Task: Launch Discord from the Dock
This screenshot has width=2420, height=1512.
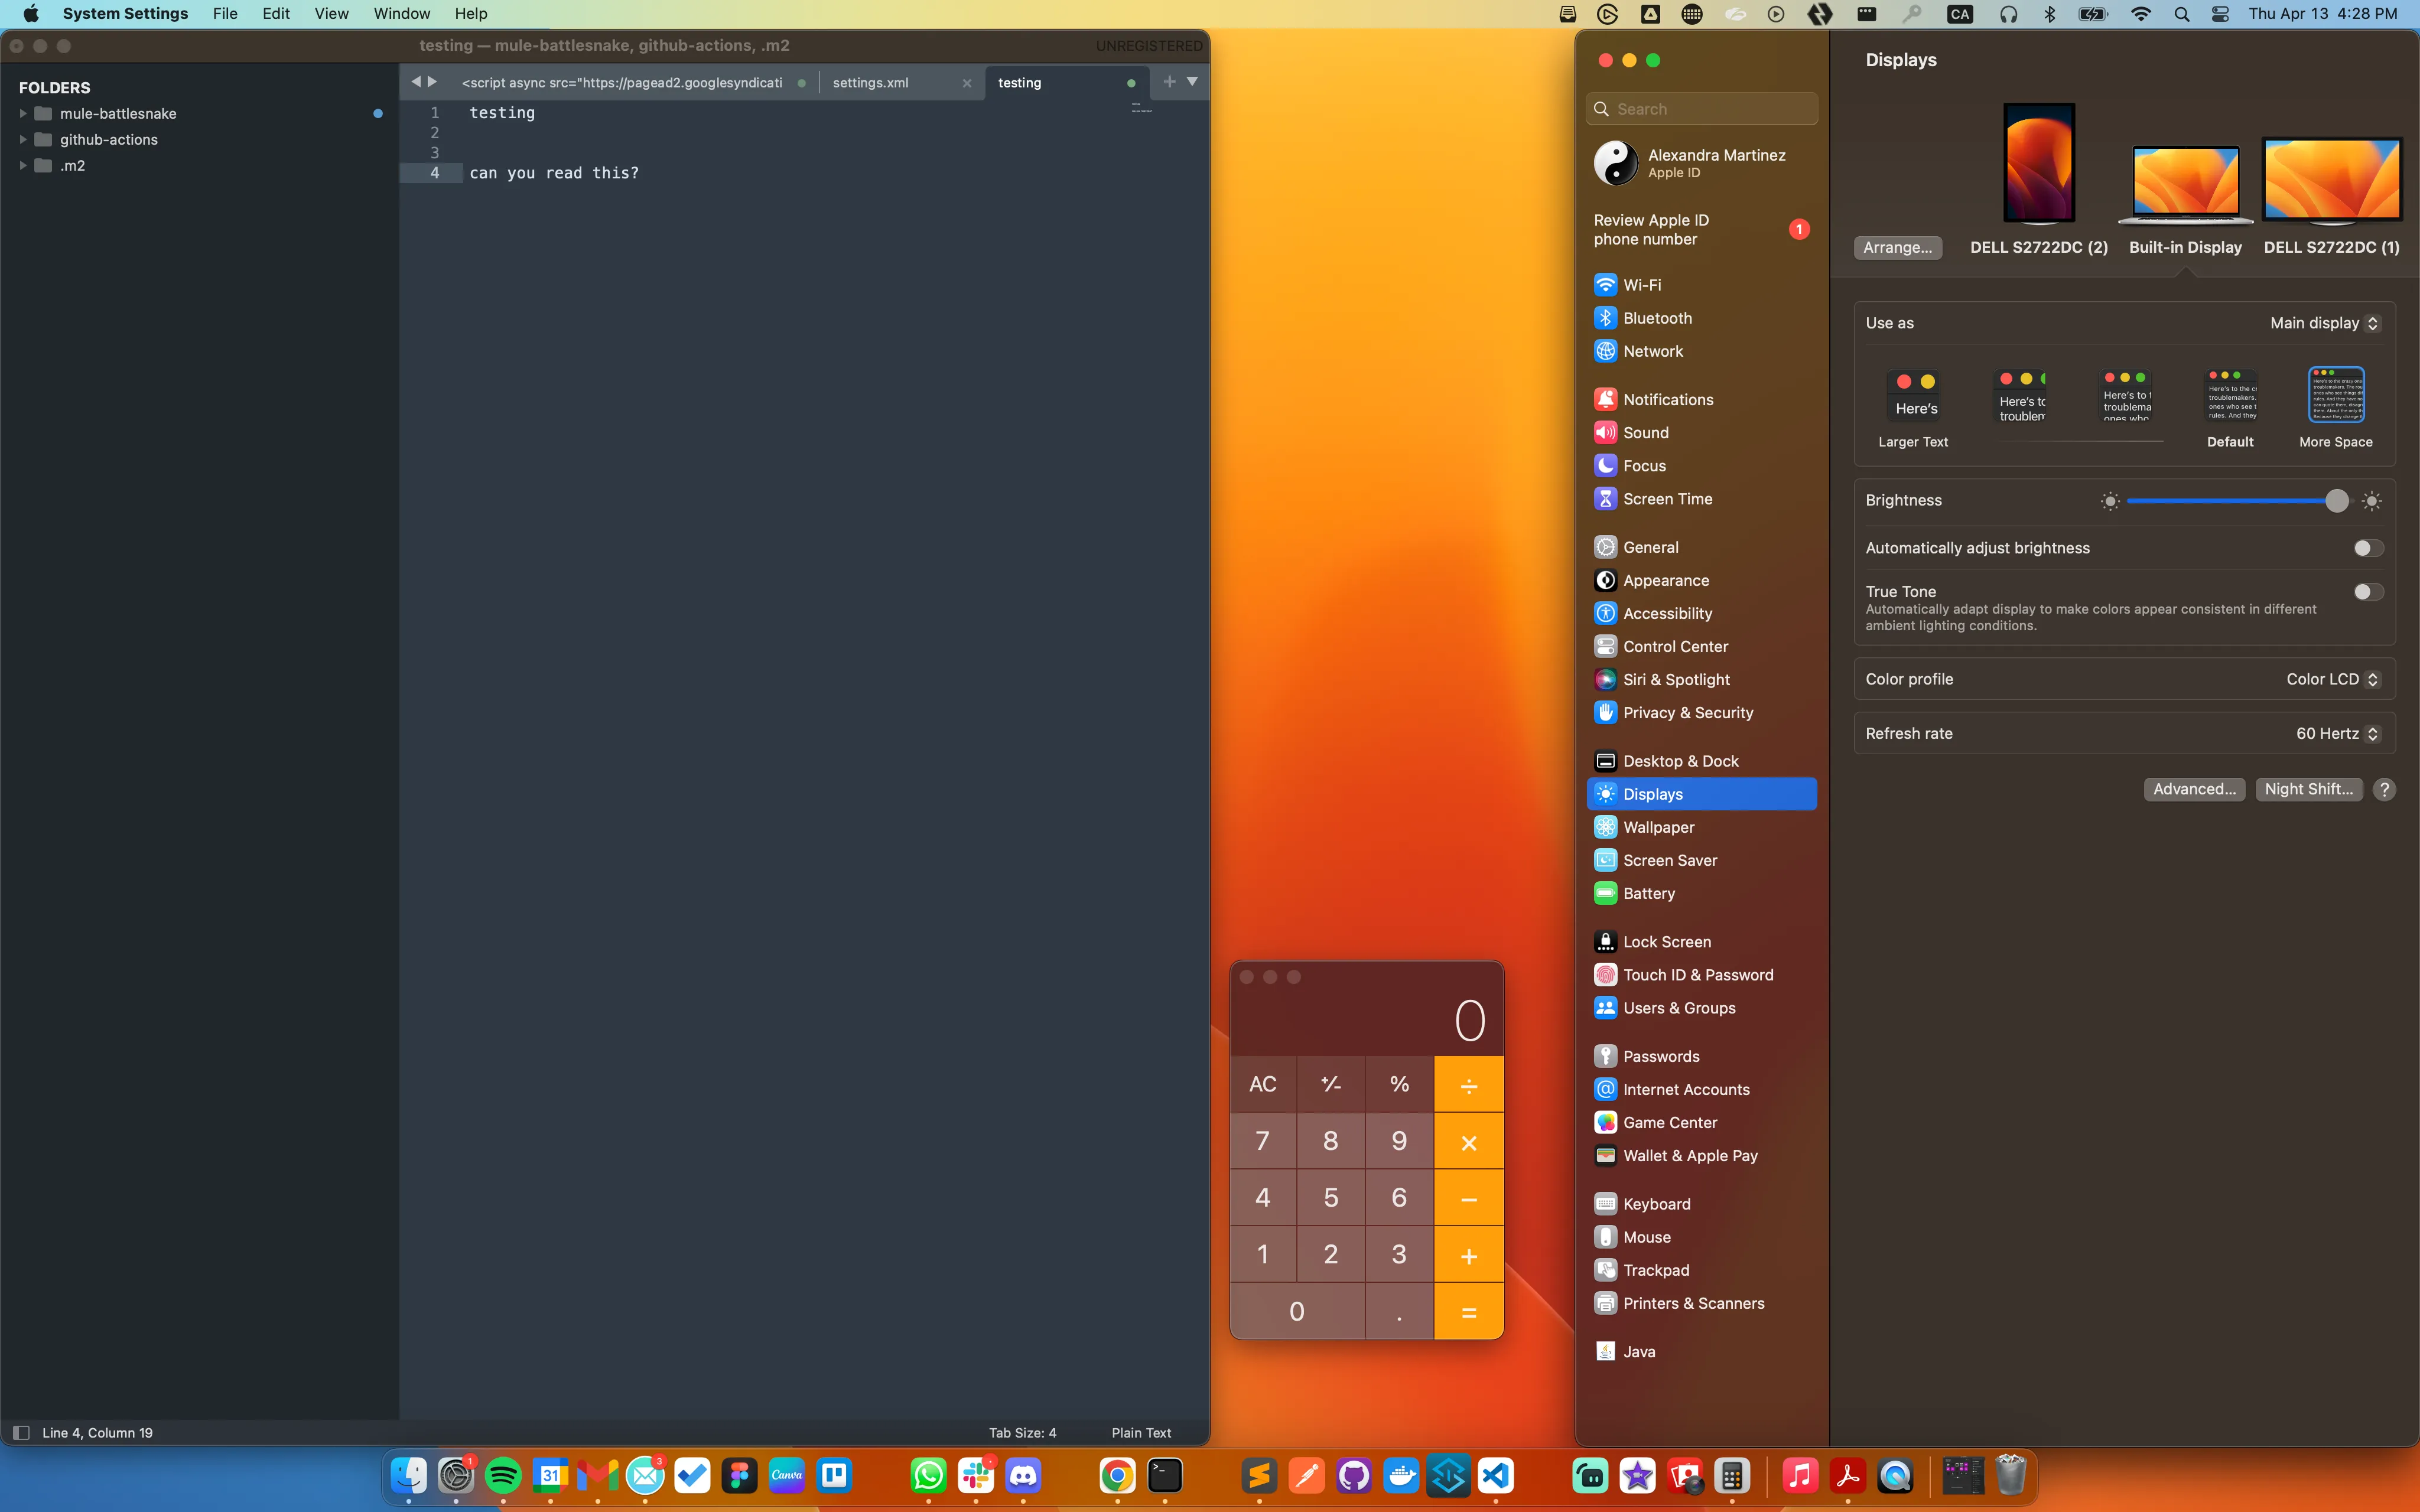Action: [1023, 1475]
